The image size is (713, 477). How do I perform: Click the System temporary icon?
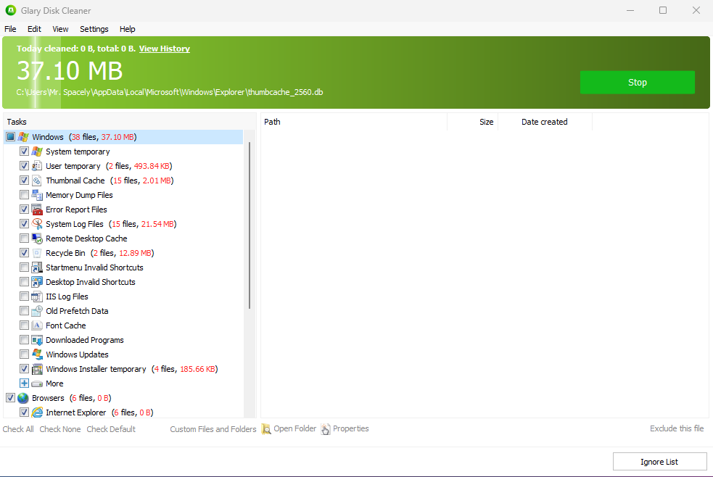tap(37, 152)
